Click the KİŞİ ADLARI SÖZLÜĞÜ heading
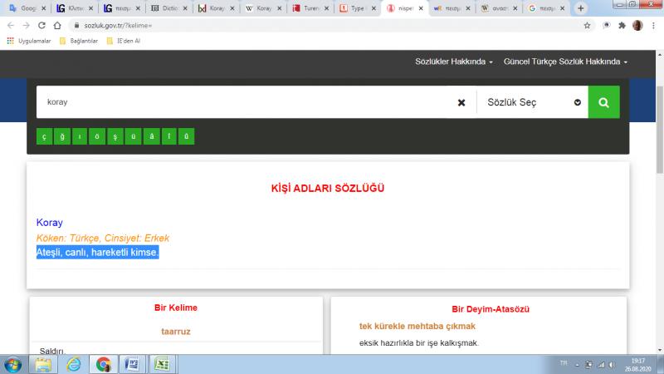The width and height of the screenshot is (664, 374). point(328,189)
